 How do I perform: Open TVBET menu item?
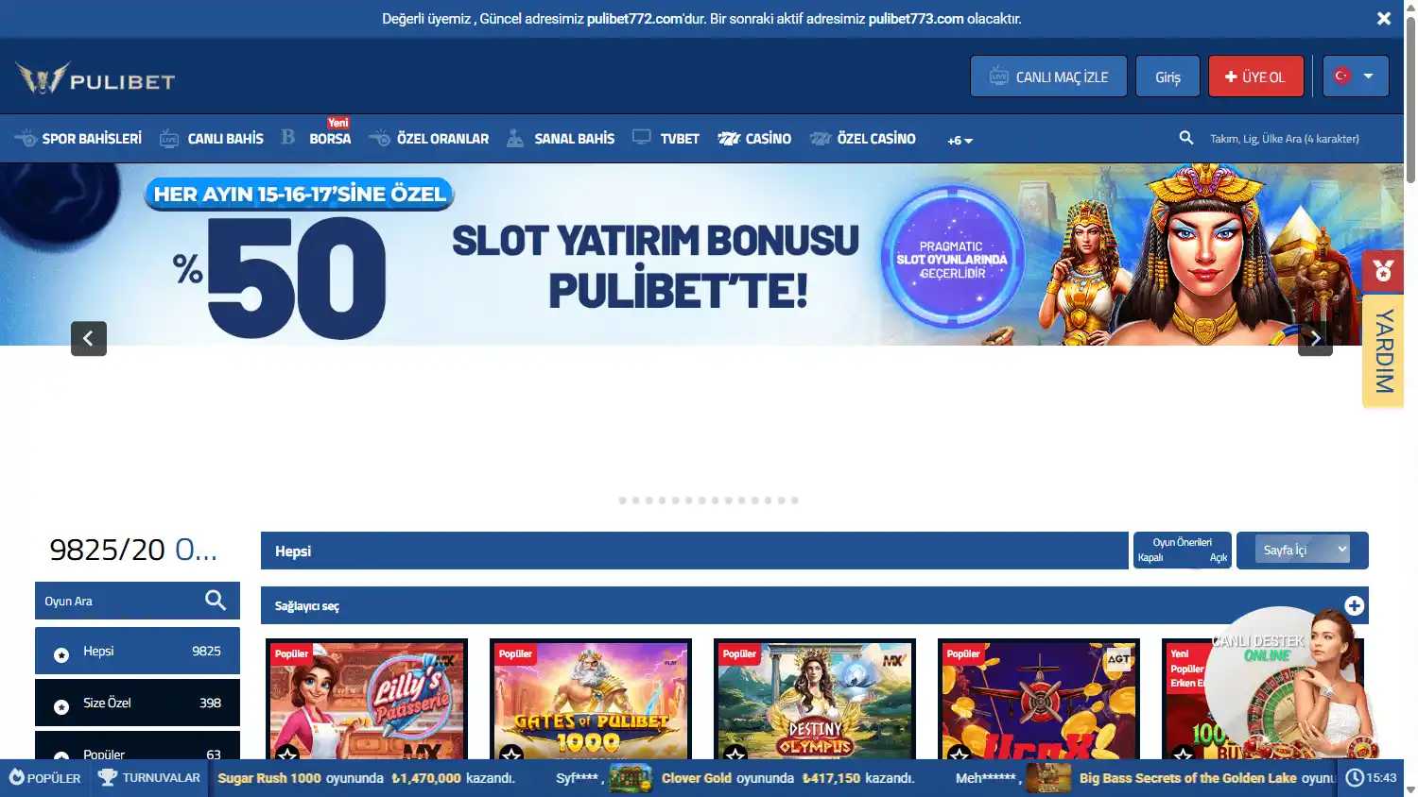tap(666, 139)
